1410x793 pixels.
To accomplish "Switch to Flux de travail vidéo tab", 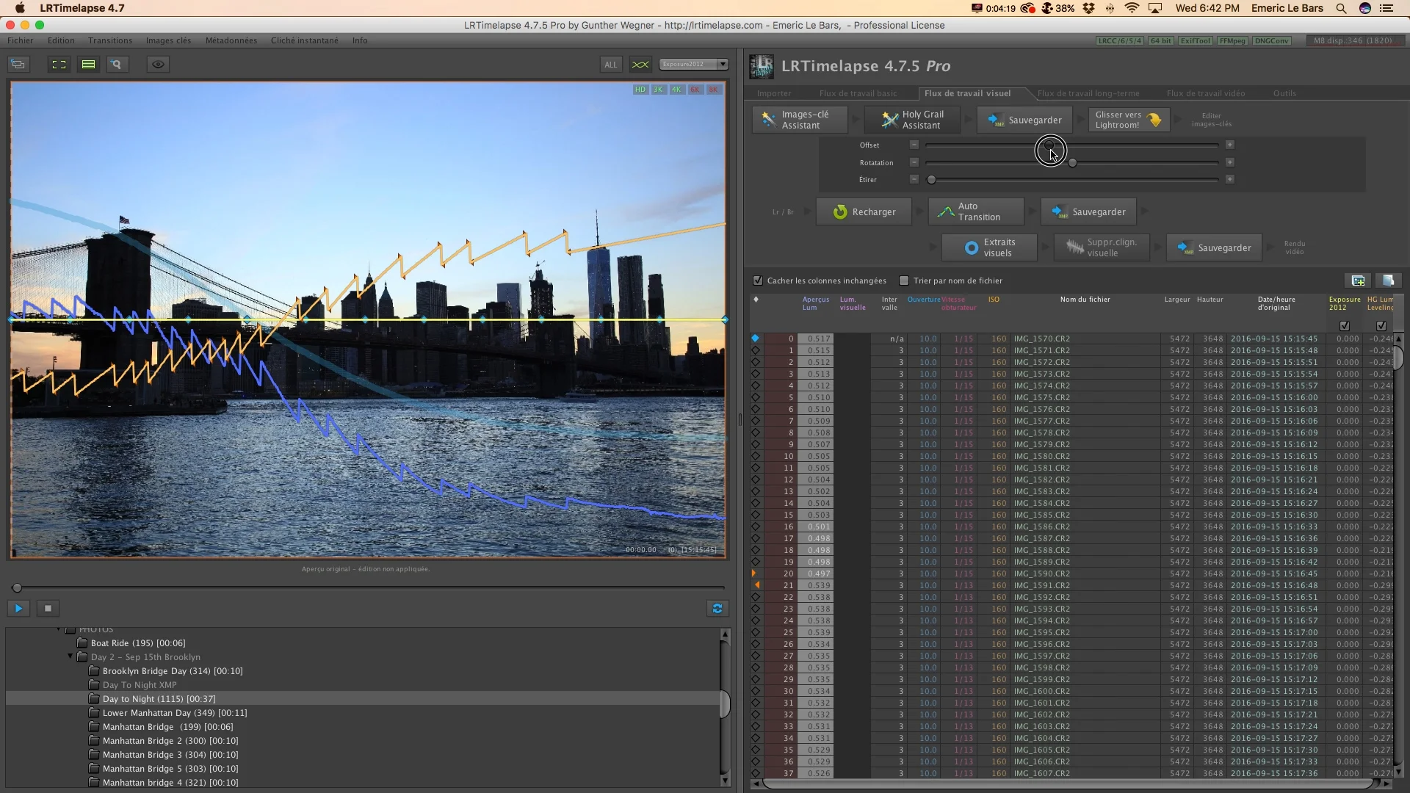I will tap(1206, 93).
